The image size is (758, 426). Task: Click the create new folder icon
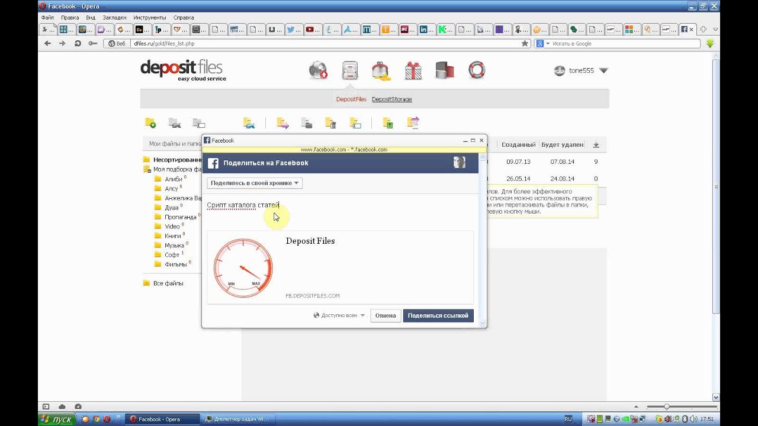click(x=150, y=123)
